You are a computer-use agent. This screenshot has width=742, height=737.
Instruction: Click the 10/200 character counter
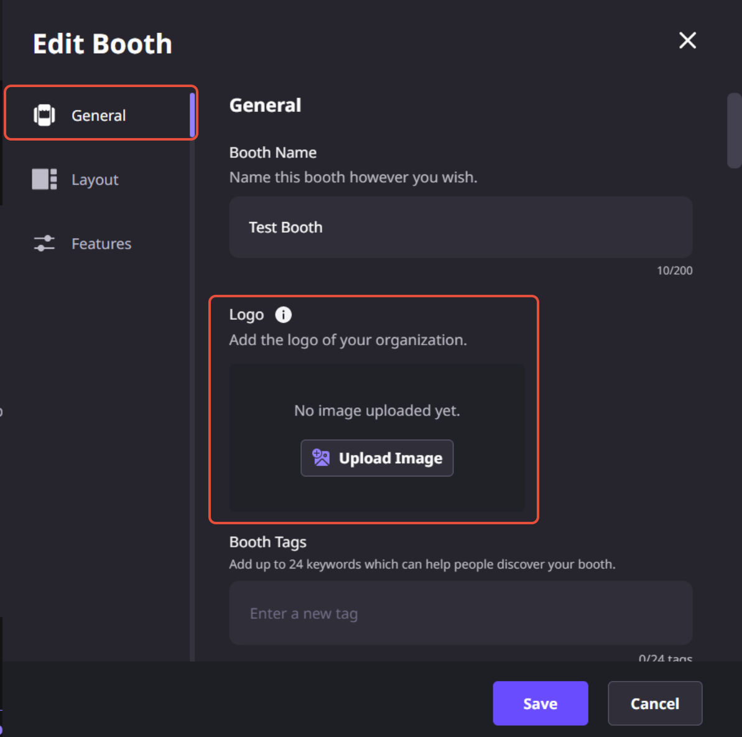pyautogui.click(x=674, y=271)
